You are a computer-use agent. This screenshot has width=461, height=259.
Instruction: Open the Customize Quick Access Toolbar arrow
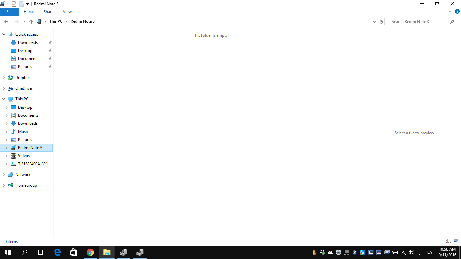[27, 4]
